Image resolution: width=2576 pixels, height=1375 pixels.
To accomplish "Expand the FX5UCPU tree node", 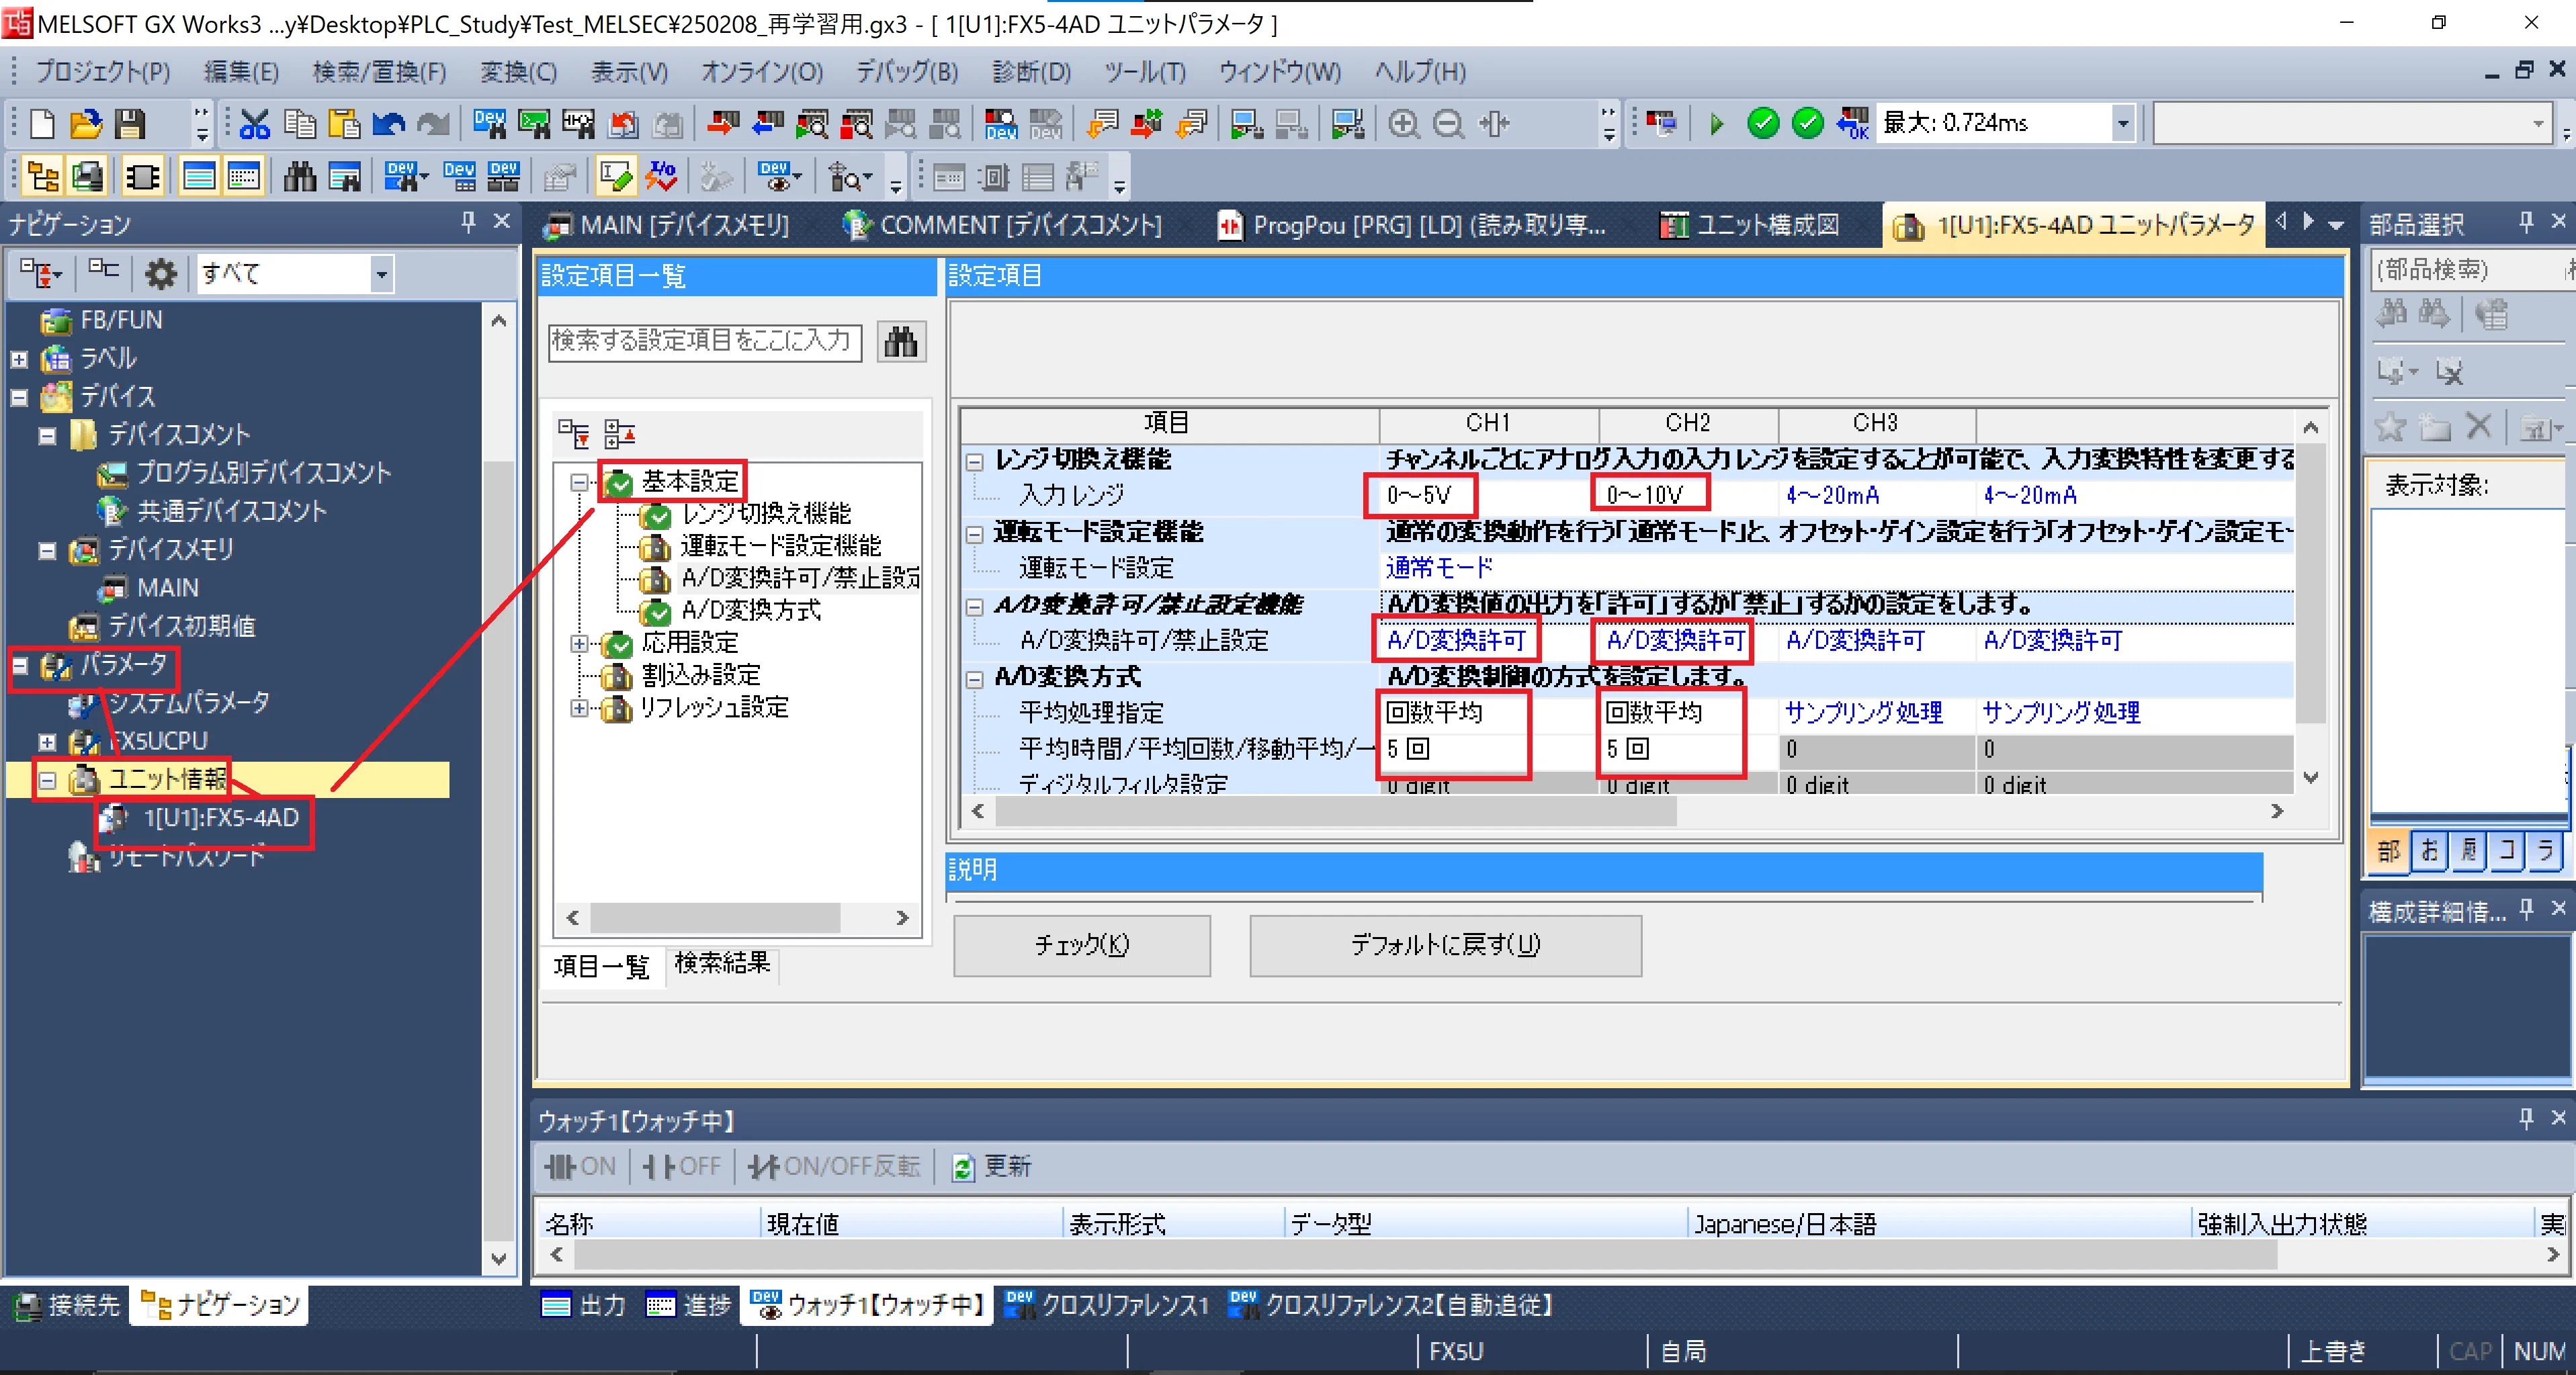I will pyautogui.click(x=47, y=741).
